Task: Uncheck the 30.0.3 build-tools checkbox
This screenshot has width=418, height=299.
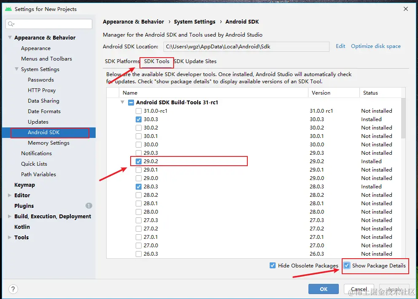Action: coord(139,119)
